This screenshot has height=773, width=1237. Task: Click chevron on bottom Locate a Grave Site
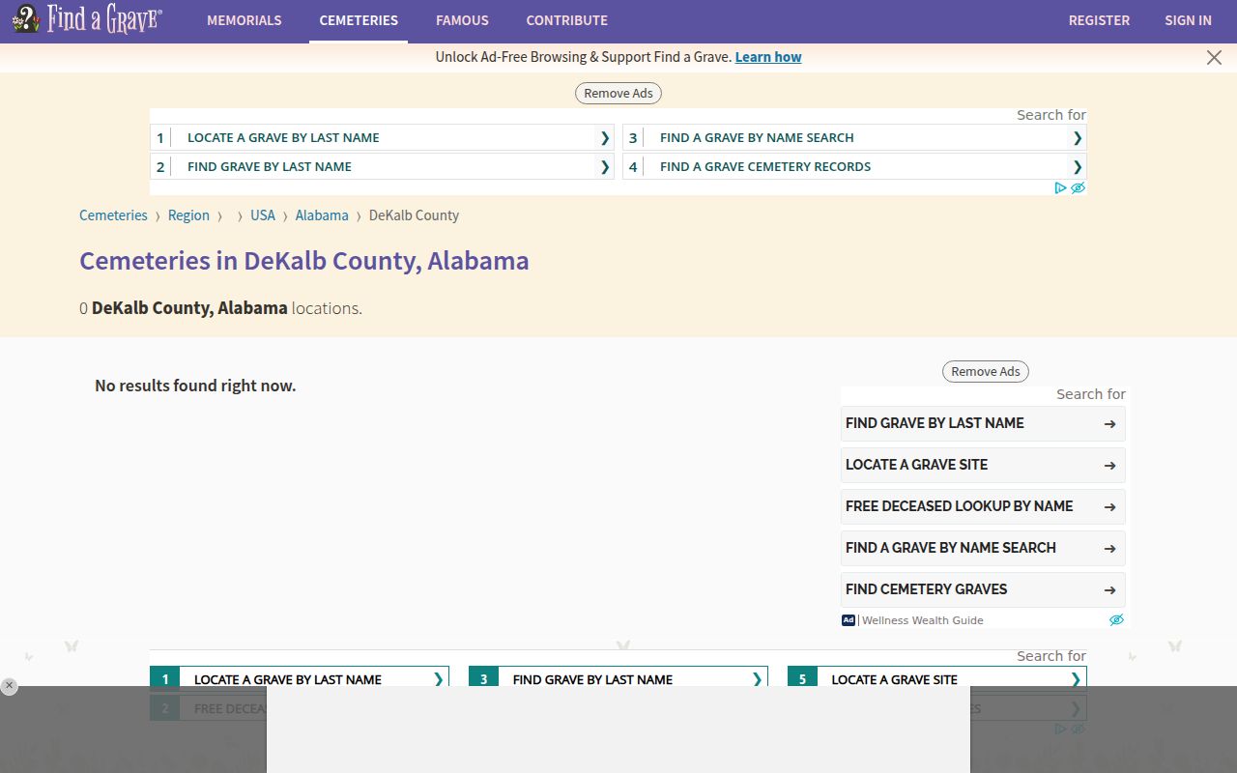1076,679
